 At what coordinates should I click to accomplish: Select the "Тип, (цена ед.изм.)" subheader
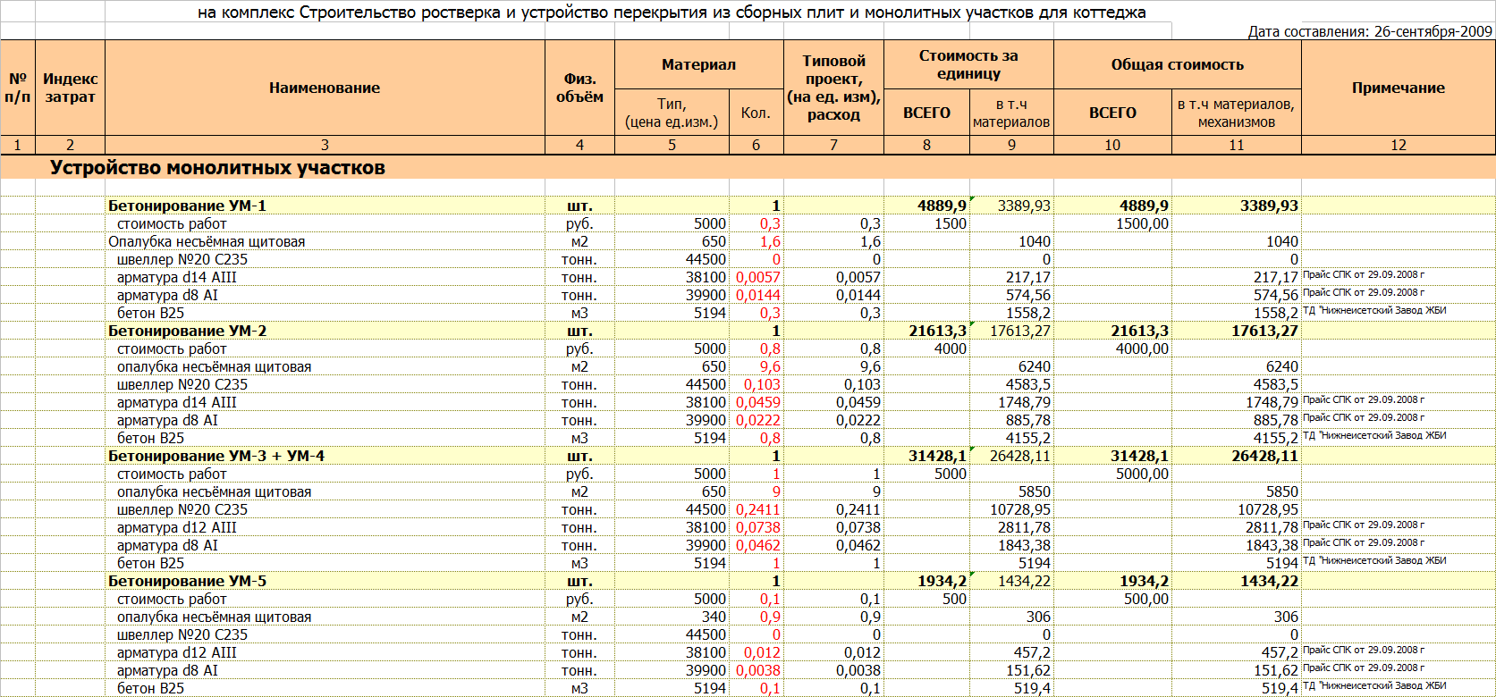672,113
